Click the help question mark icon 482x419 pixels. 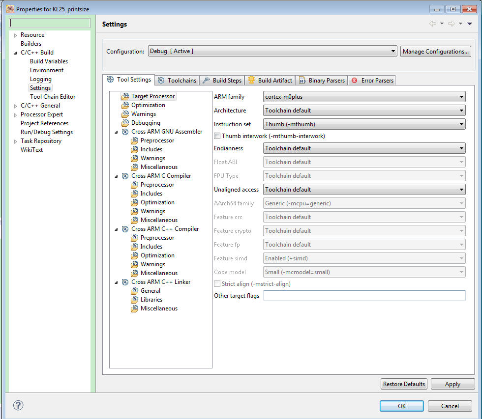click(18, 405)
